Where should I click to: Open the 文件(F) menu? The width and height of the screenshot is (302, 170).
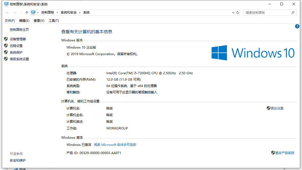click(x=10, y=21)
